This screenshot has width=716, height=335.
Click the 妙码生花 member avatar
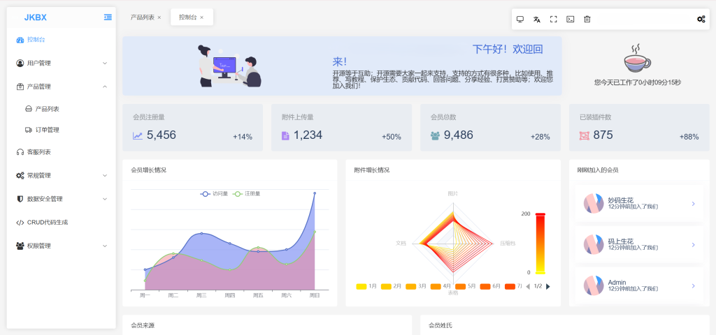click(594, 203)
